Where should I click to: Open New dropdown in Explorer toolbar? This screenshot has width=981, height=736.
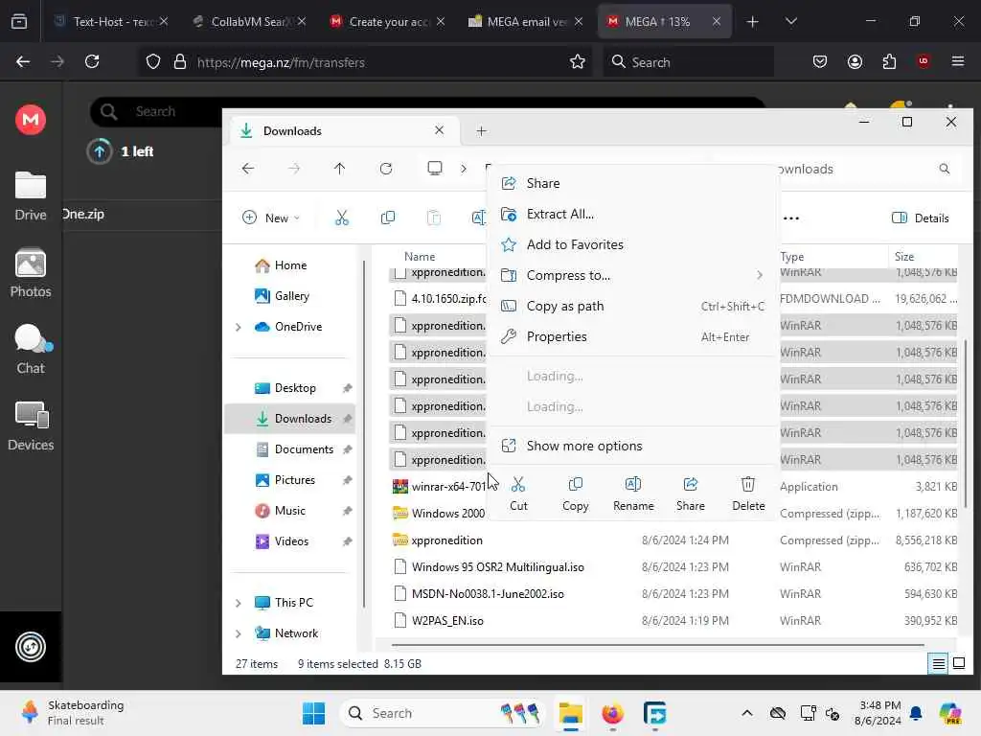[271, 218]
